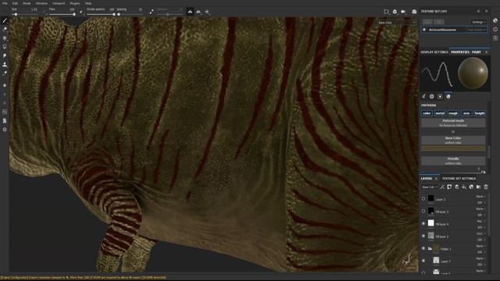500x281 pixels.
Task: Open blend mode dropdown for Fill layer 2
Action: click(480, 234)
